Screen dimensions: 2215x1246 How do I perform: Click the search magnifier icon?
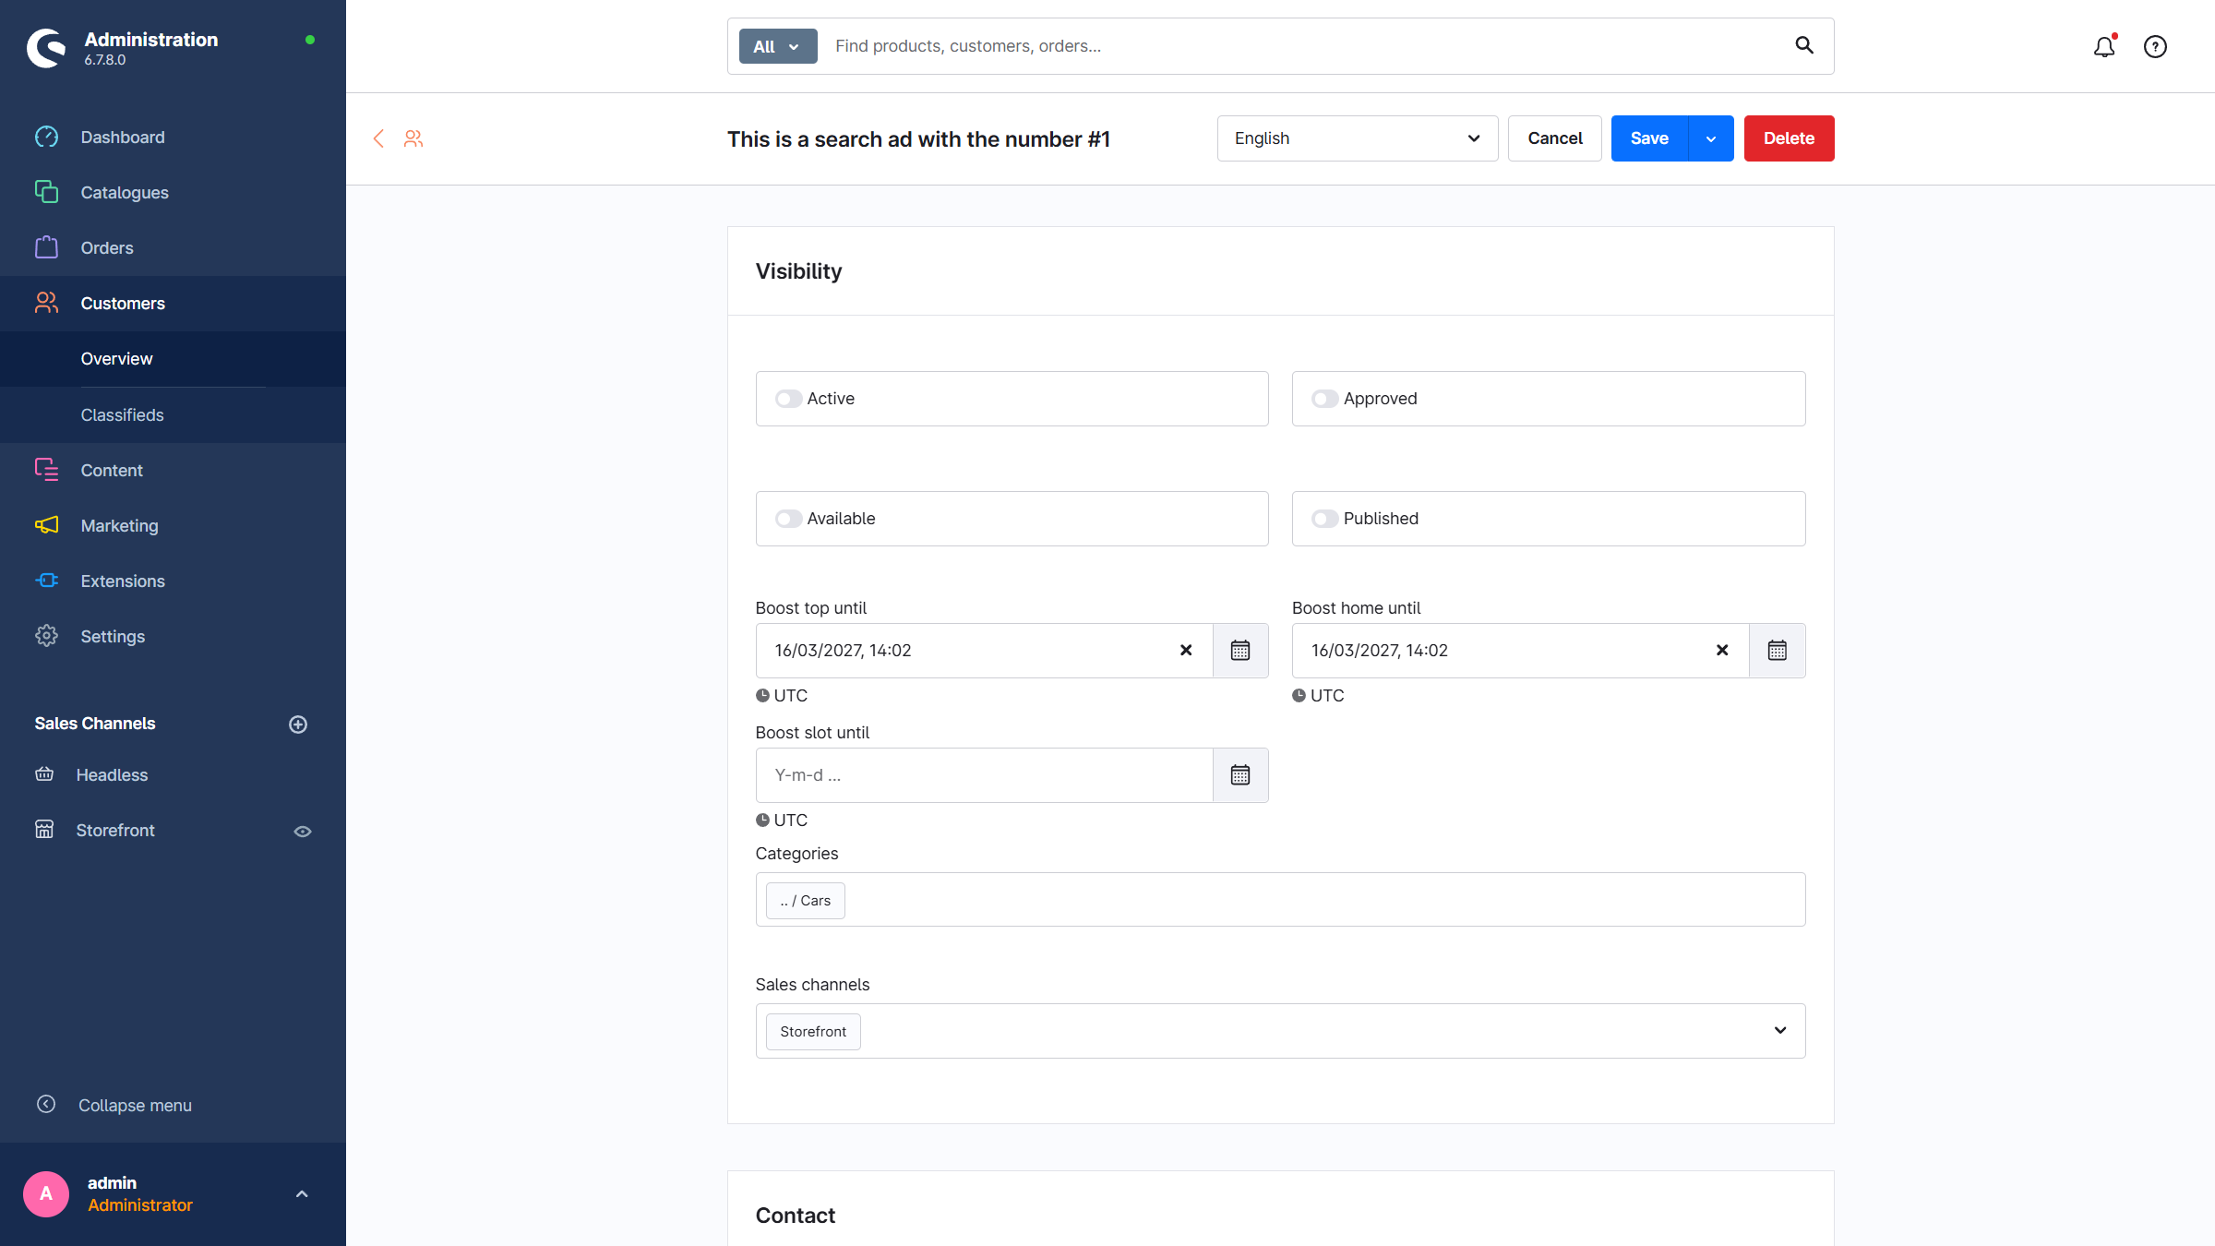coord(1803,45)
